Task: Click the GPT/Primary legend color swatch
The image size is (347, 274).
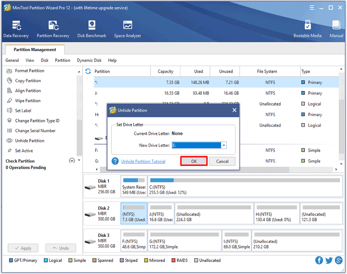Action: click(11, 260)
